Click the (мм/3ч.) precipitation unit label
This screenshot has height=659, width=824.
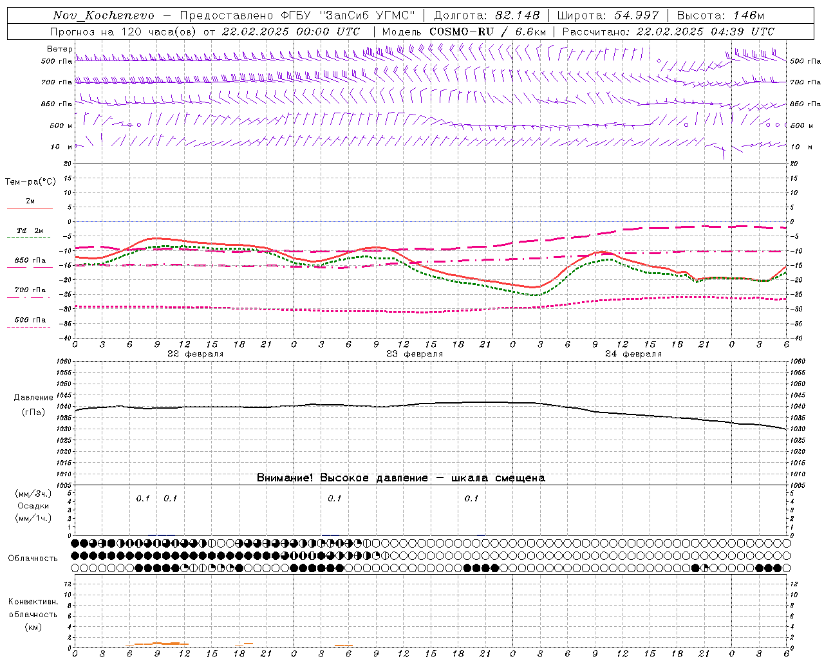(x=33, y=494)
